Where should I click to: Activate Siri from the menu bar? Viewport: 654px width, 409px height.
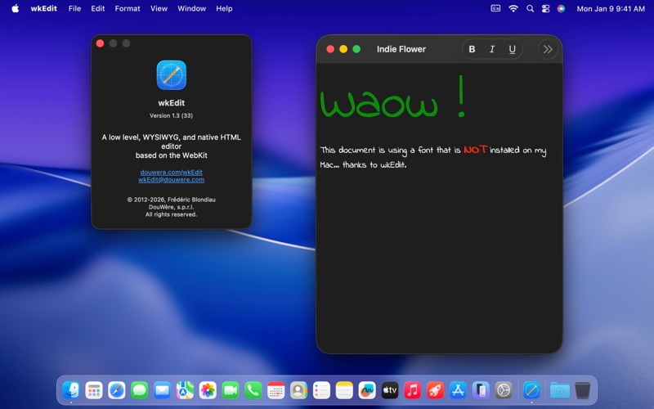[x=561, y=8]
